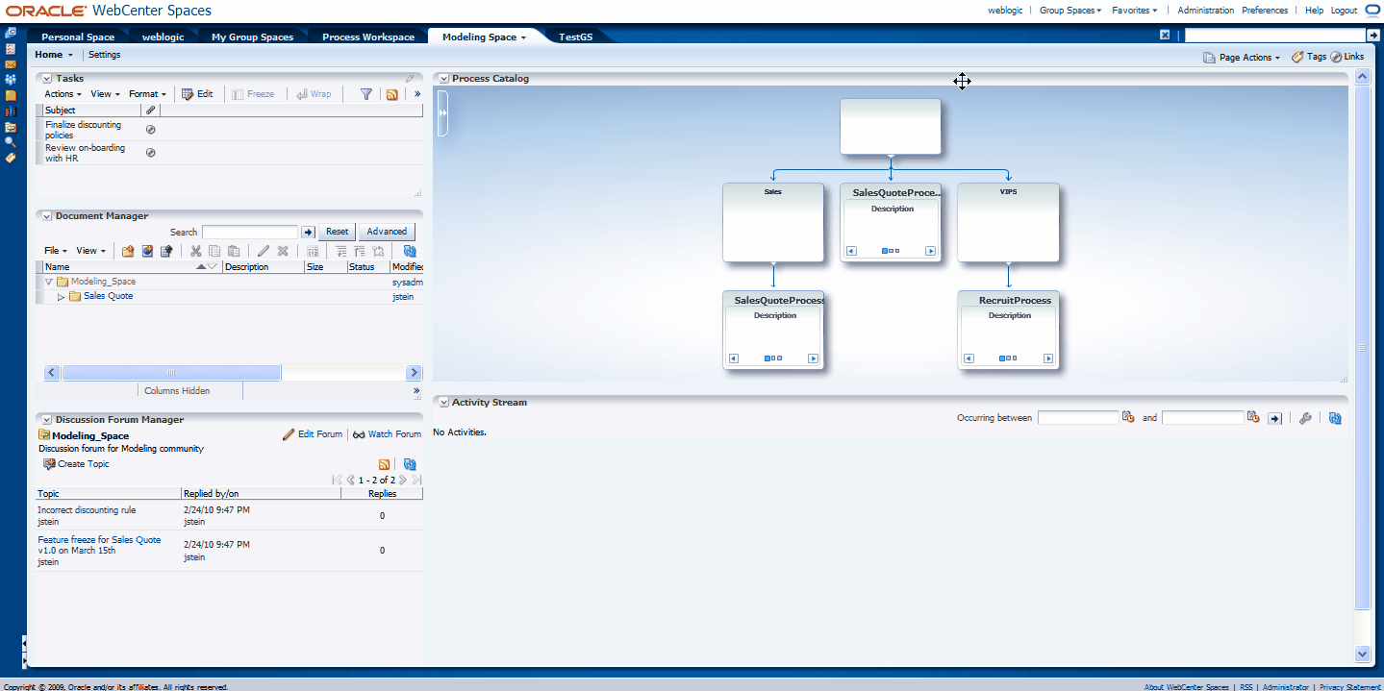Pick the Activity Stream start date calendar icon
Viewport: 1384px width, 691px height.
1128,417
